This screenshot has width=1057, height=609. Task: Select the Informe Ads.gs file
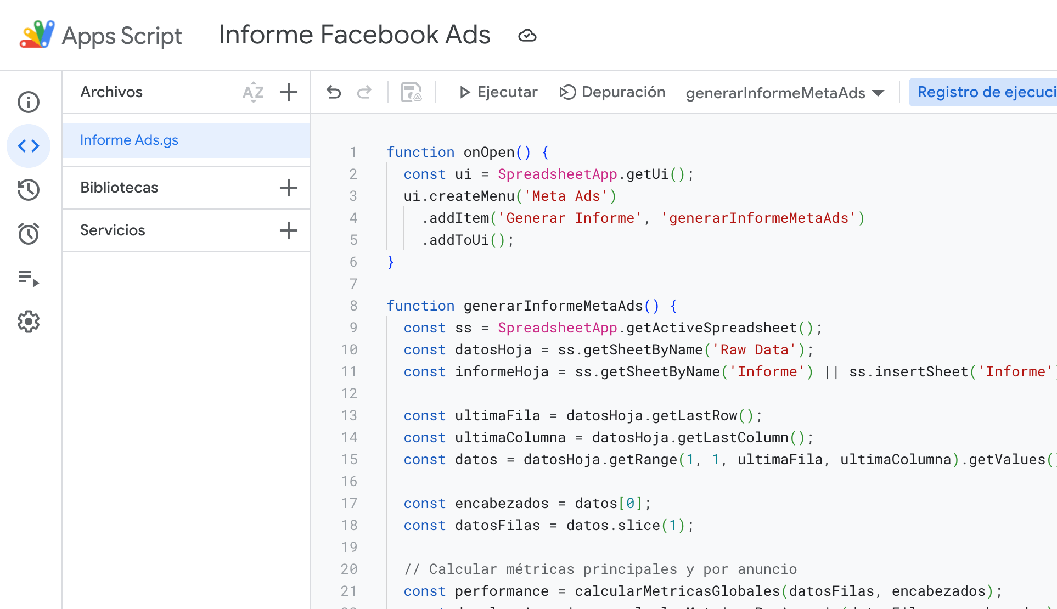(x=130, y=140)
